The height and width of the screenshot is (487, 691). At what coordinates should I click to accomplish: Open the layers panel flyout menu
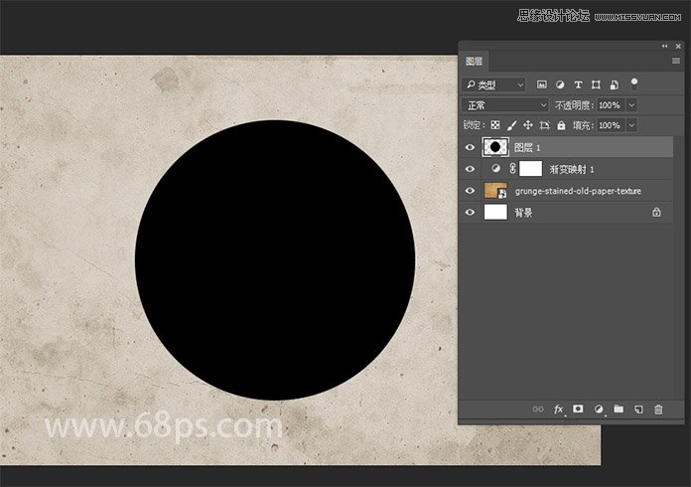coord(675,62)
